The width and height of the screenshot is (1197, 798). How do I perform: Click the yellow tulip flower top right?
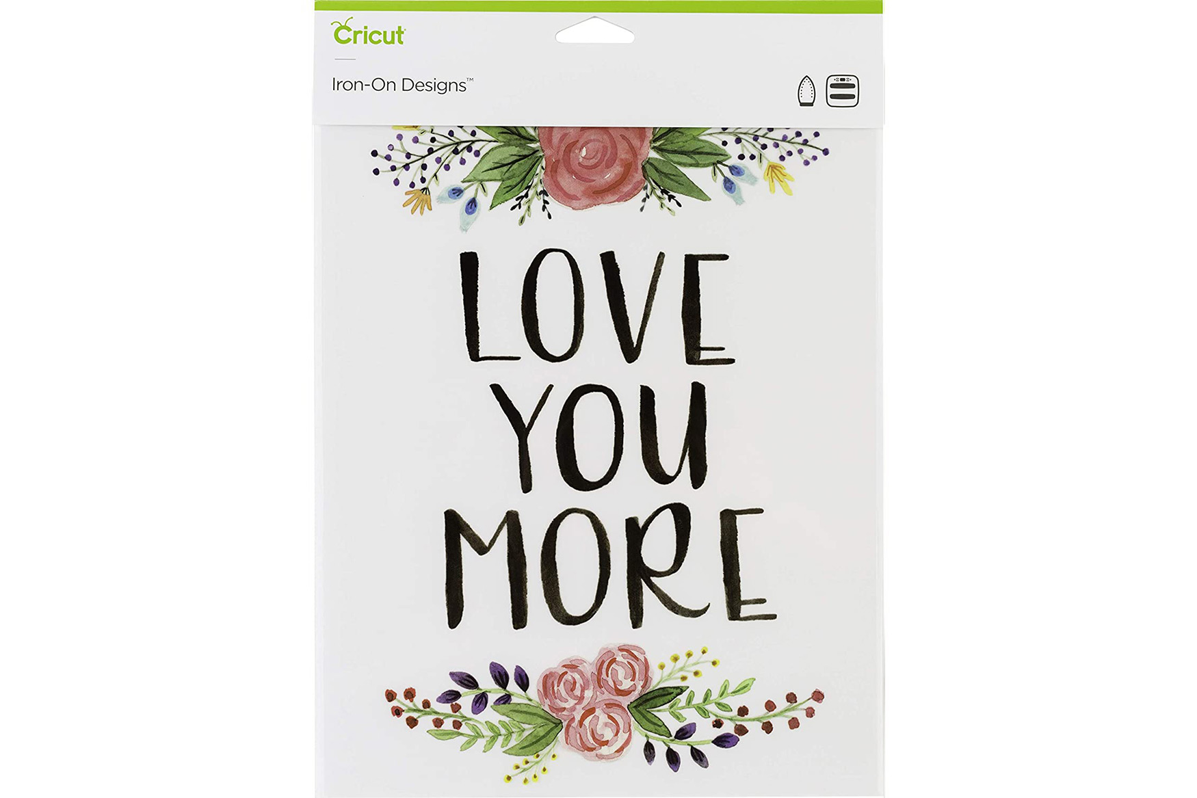(x=778, y=177)
